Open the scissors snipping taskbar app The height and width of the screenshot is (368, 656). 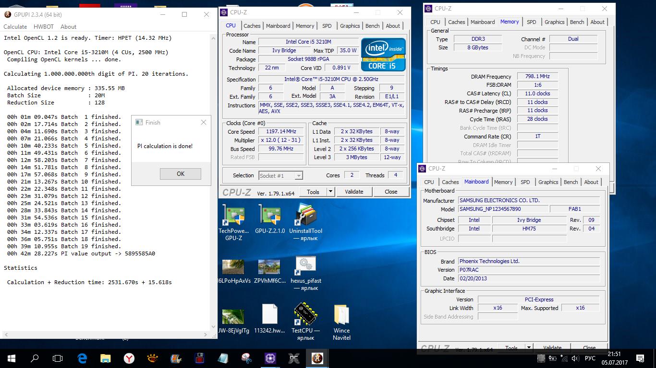pyautogui.click(x=246, y=358)
